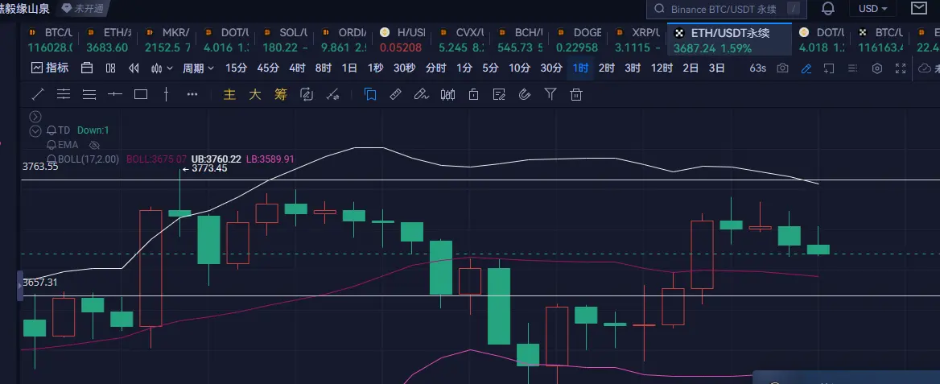940x384 pixels.
Task: Click the refresh-edit square icon
Action: [307, 94]
